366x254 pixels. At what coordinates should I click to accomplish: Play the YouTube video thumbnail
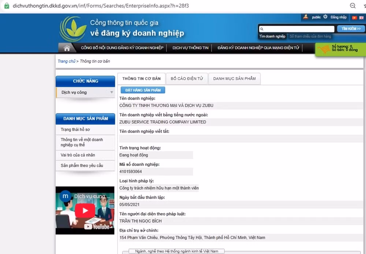[85, 211]
